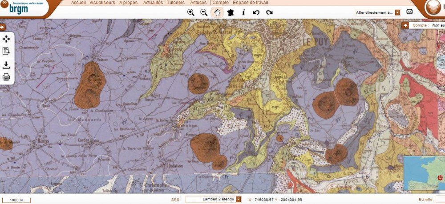Open the Espace de travail link
This screenshot has height=204, width=445.
(x=250, y=3)
